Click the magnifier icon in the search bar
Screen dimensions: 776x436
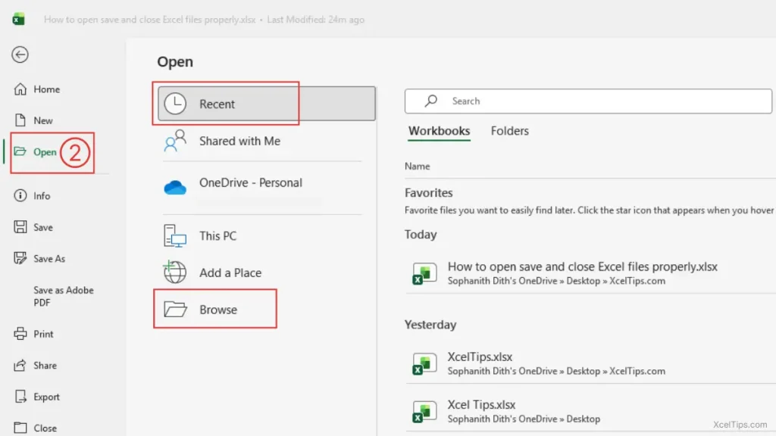point(430,101)
